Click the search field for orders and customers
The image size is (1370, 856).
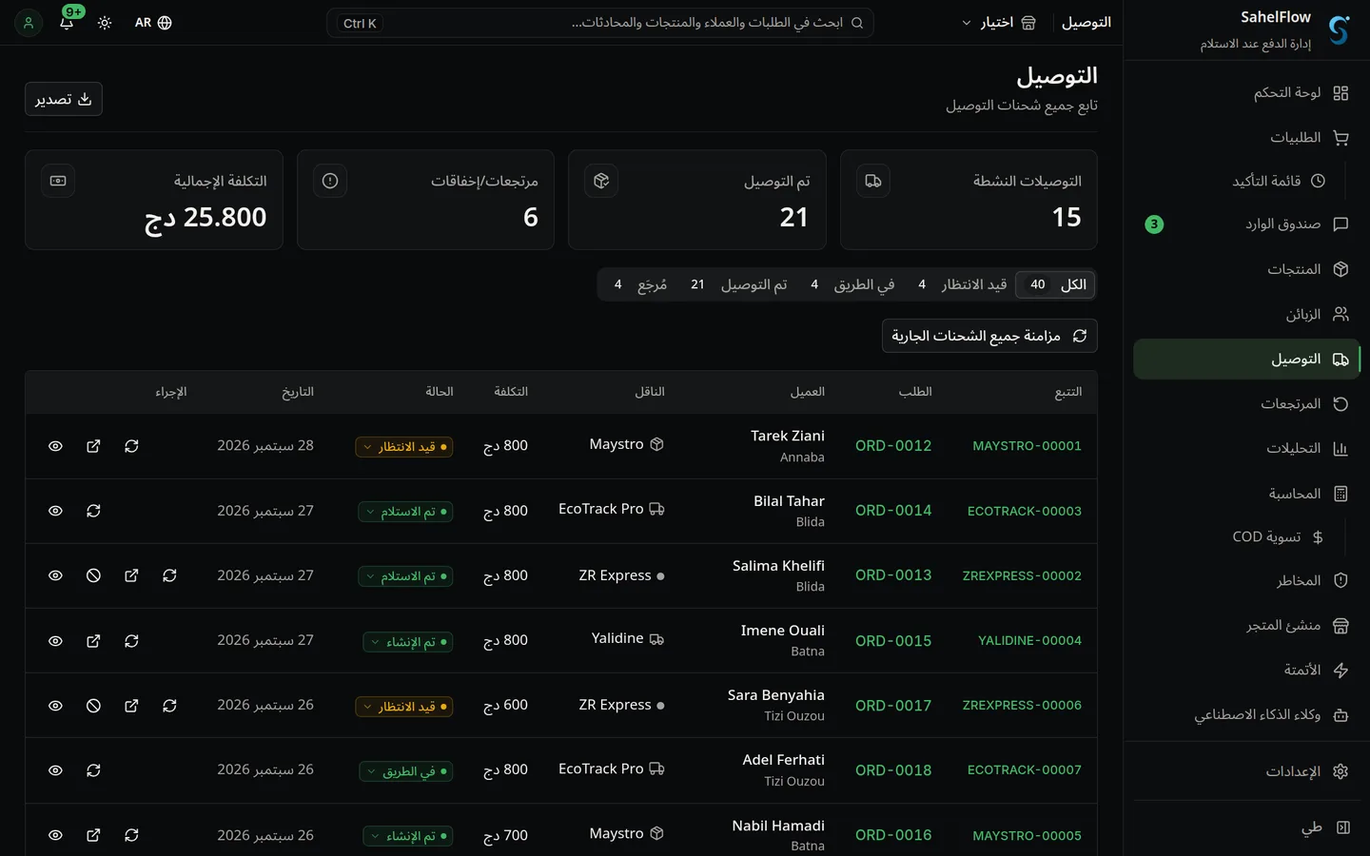tap(600, 23)
